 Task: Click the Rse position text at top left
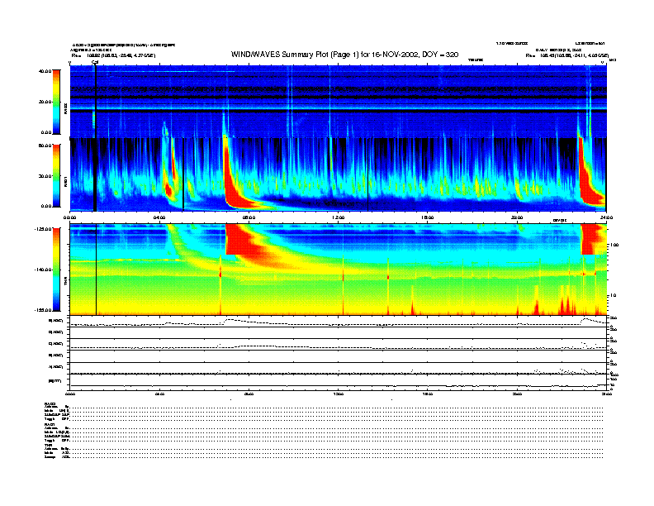pyautogui.click(x=113, y=55)
